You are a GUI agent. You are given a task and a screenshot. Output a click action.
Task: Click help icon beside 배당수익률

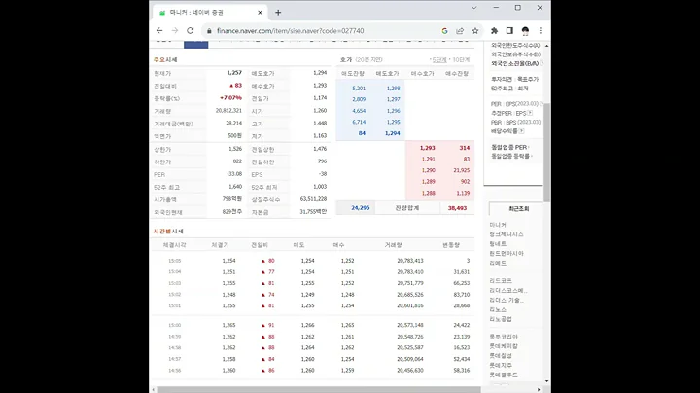click(521, 131)
